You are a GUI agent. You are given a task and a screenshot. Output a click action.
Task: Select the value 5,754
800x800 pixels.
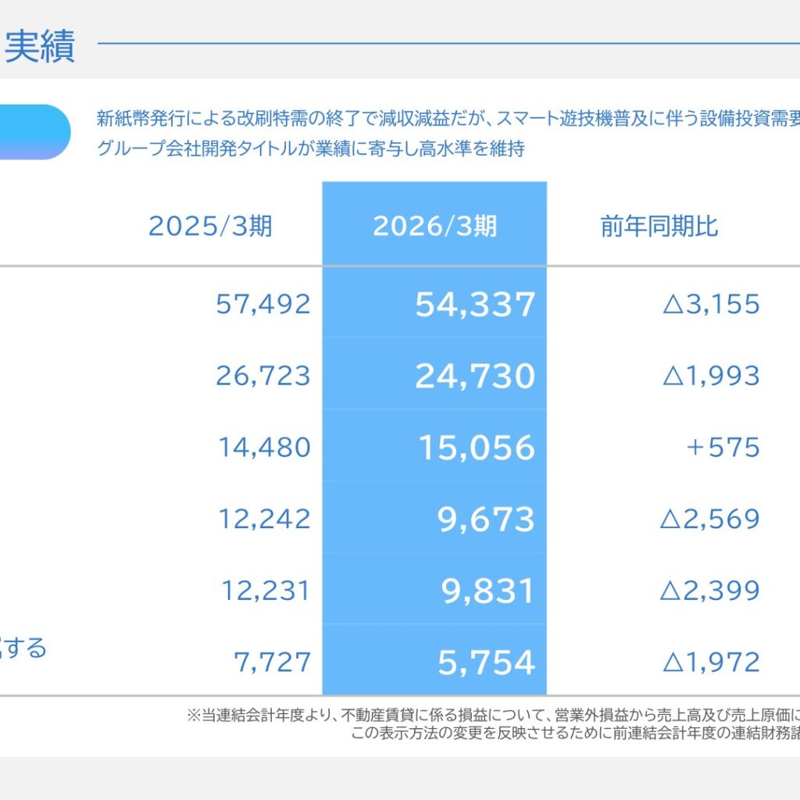pos(486,662)
